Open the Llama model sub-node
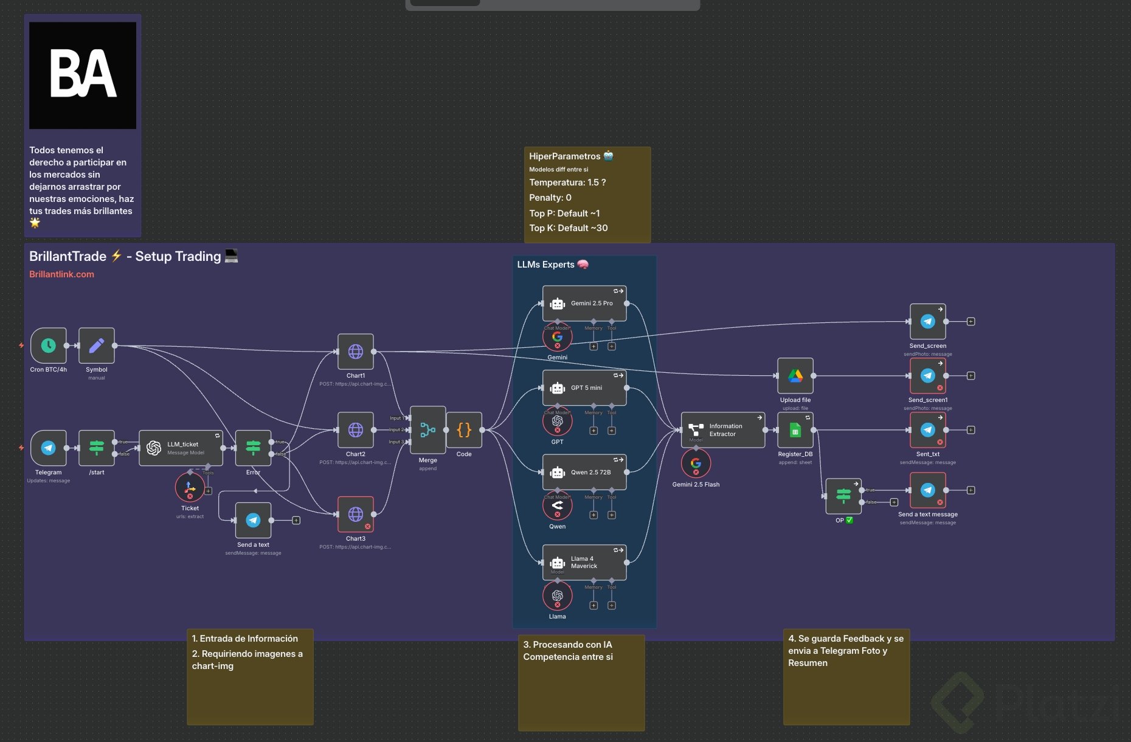Image resolution: width=1131 pixels, height=742 pixels. (x=557, y=596)
